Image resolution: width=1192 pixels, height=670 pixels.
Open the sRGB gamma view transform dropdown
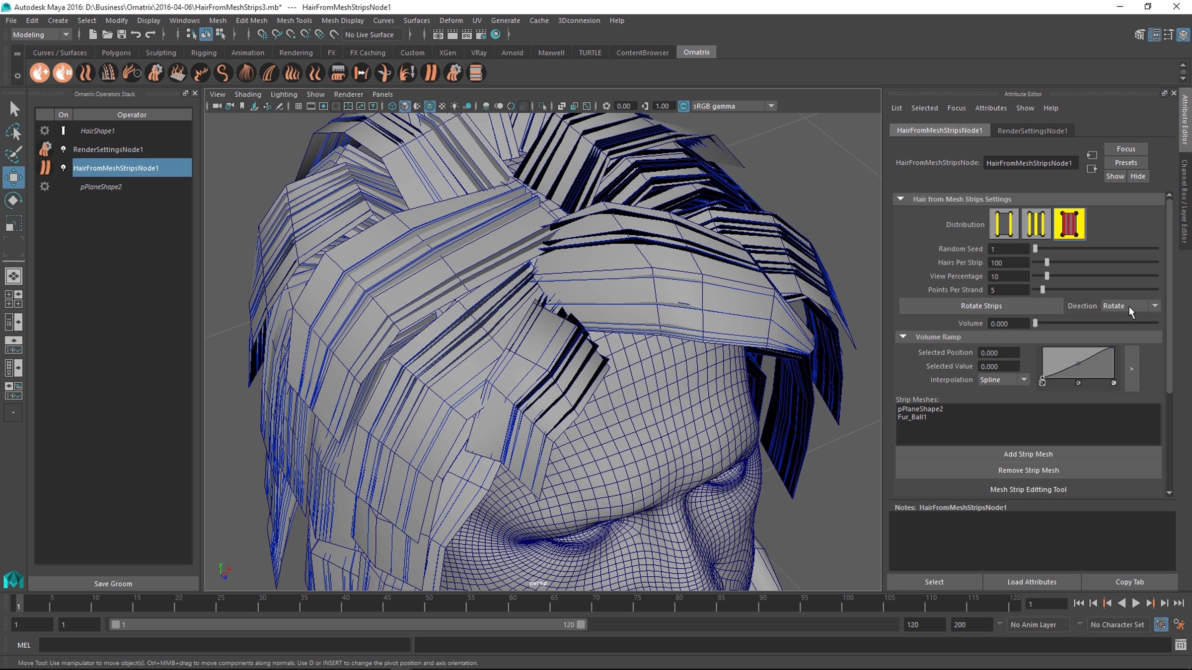pos(733,106)
